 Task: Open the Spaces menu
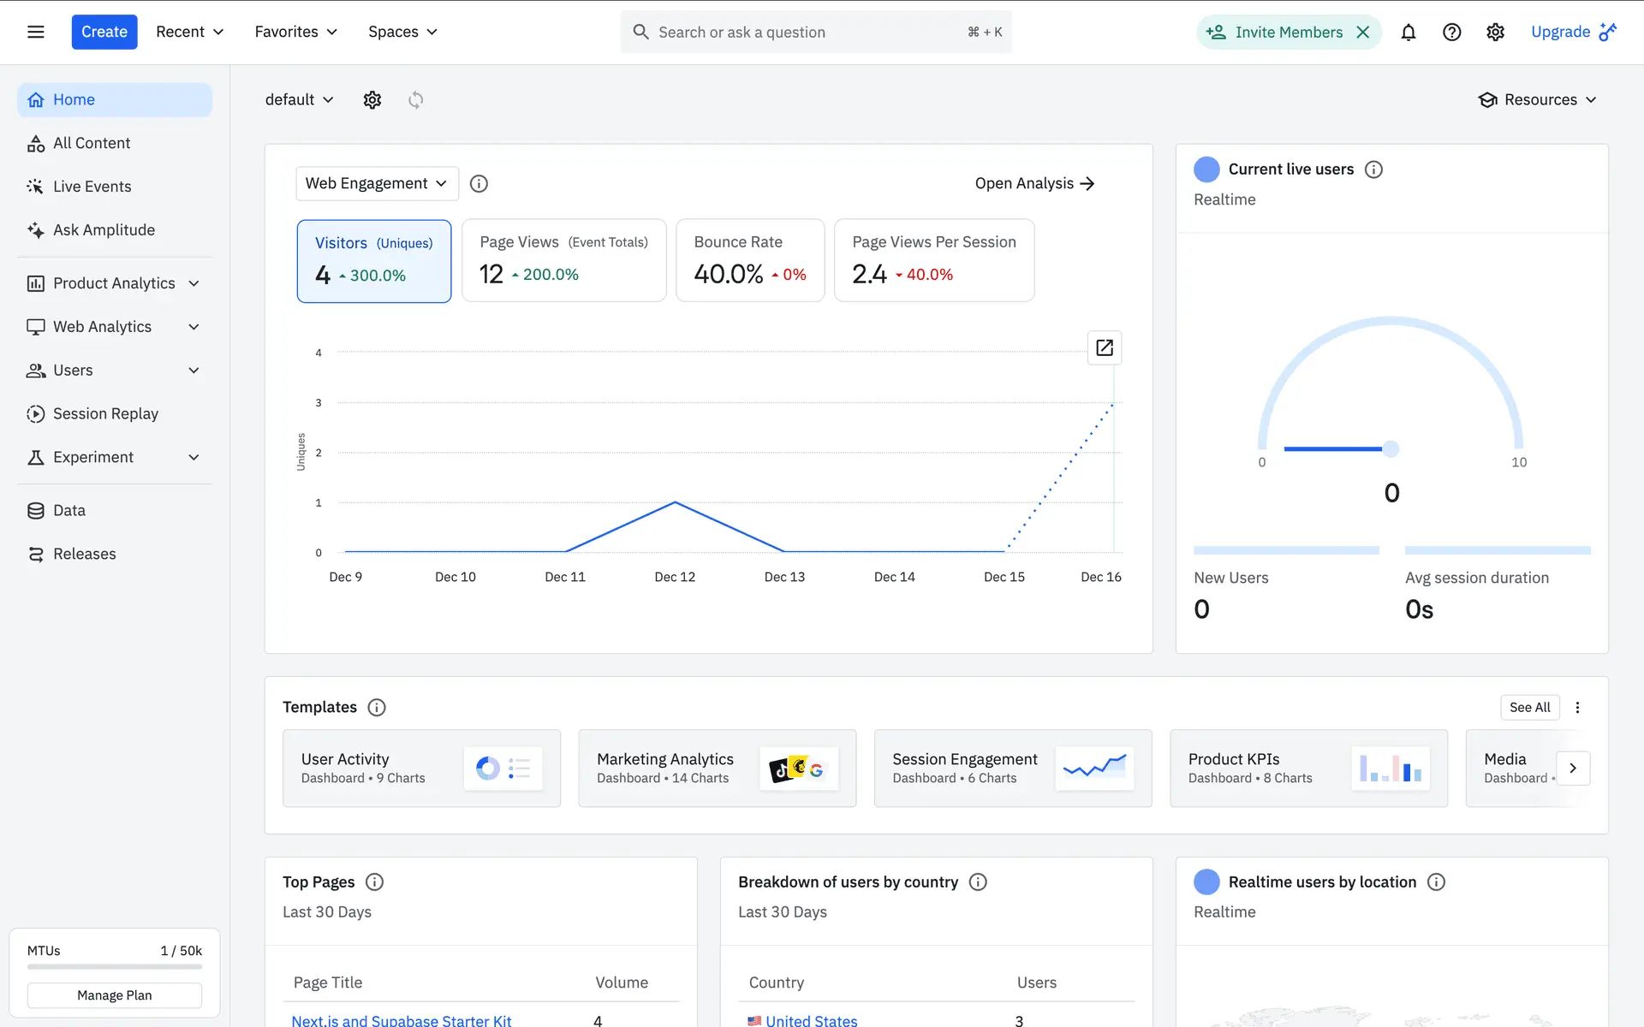(402, 33)
